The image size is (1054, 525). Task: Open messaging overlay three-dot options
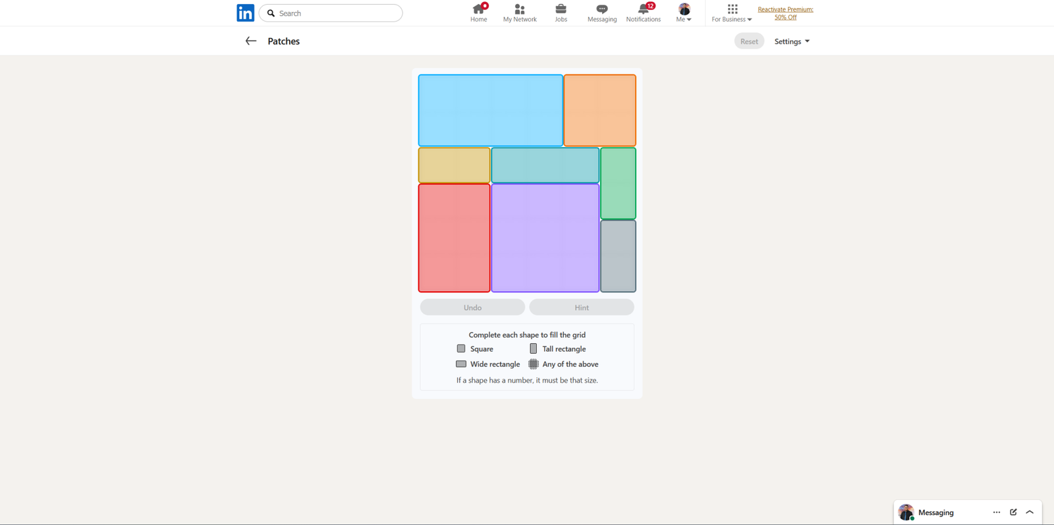tap(996, 512)
